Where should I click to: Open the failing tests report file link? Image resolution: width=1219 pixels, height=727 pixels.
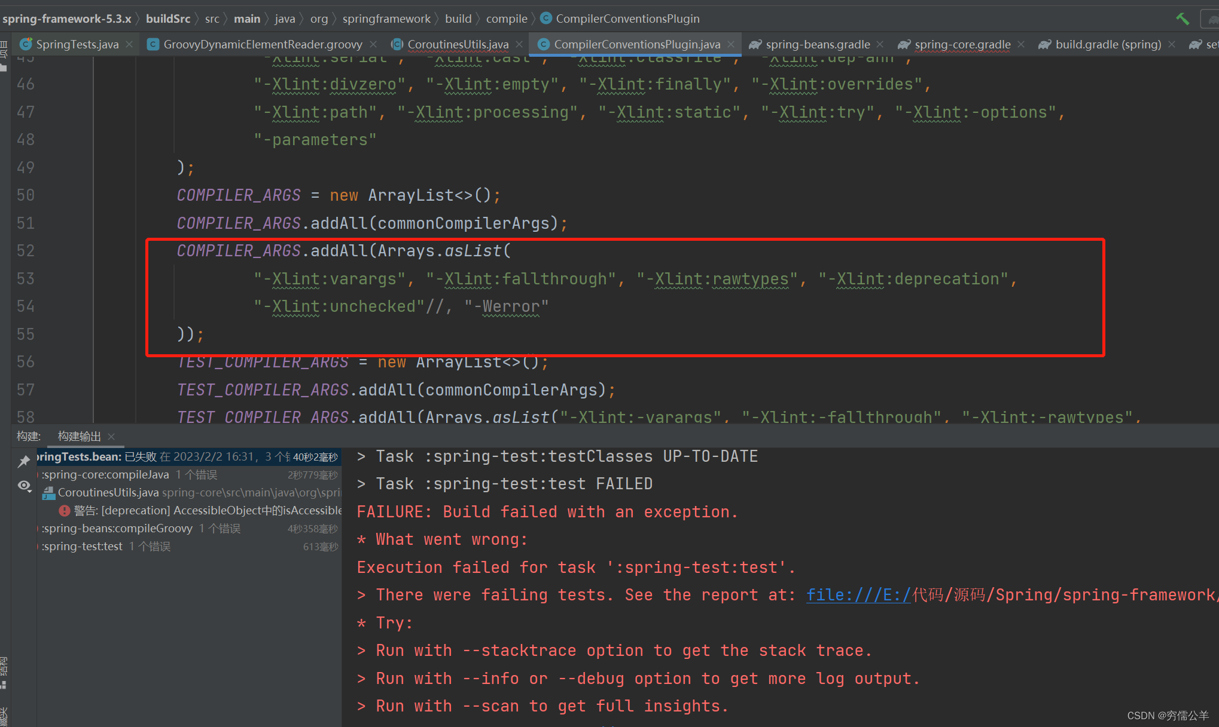click(x=858, y=595)
